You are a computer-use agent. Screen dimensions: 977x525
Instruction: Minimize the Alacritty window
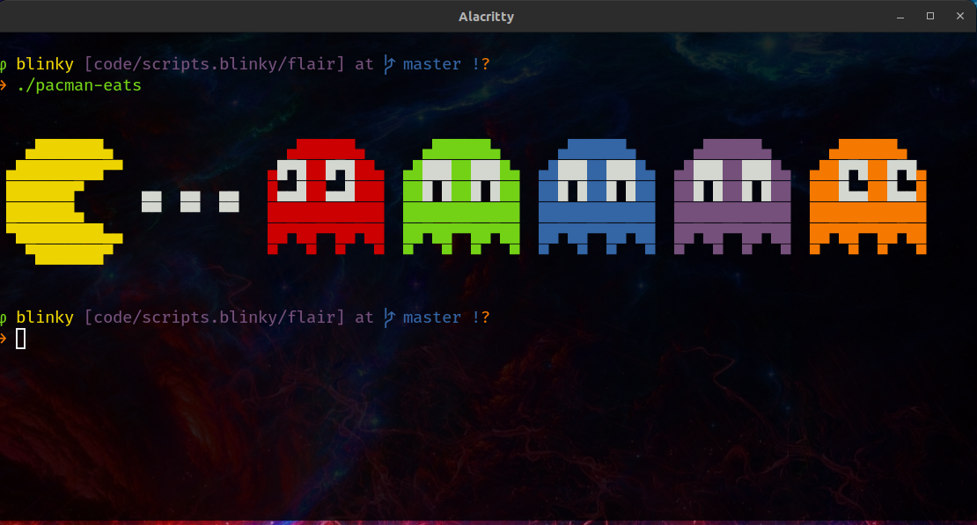pos(900,17)
